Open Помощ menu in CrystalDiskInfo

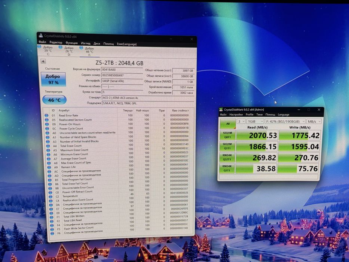click(x=108, y=44)
